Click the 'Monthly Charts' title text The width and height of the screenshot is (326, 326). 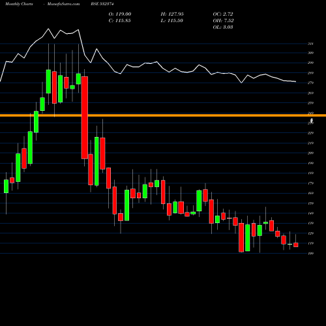click(19, 4)
